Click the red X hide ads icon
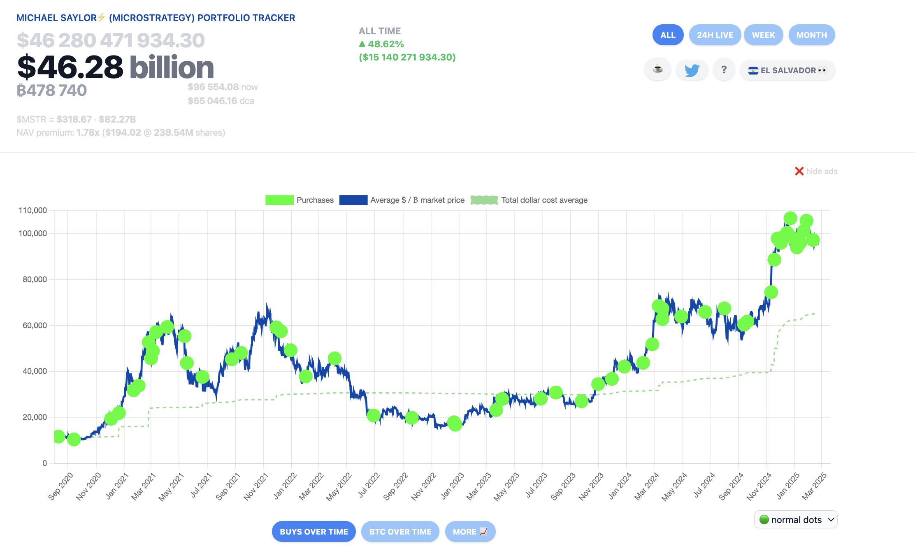The height and width of the screenshot is (551, 915). pos(799,171)
